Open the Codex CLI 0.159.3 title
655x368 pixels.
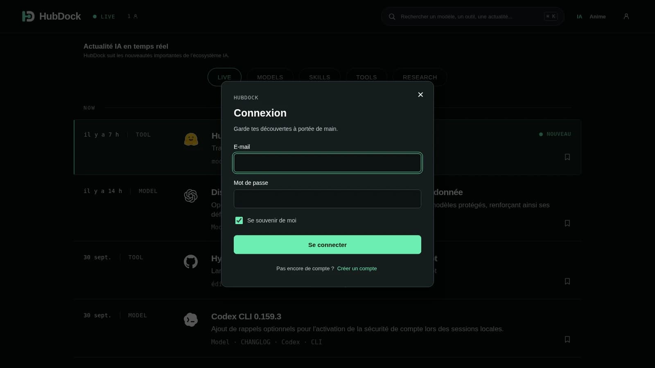click(246, 316)
